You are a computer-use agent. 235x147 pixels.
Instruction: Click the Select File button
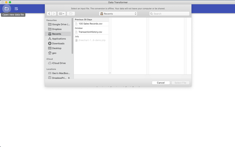click(x=180, y=83)
